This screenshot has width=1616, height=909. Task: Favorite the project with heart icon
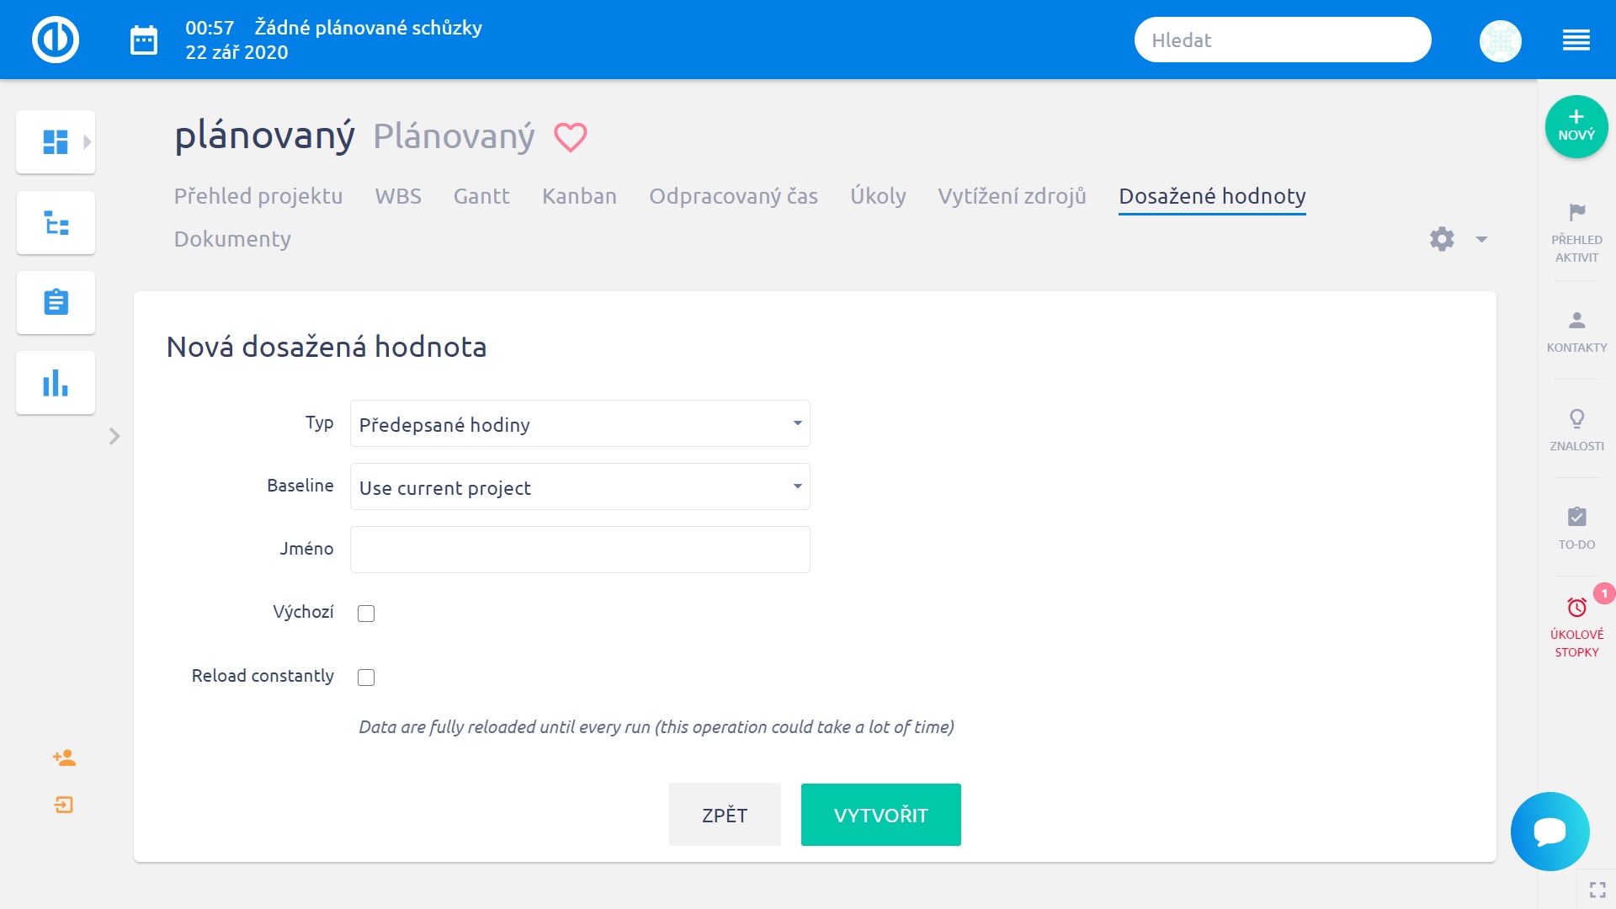pos(570,137)
